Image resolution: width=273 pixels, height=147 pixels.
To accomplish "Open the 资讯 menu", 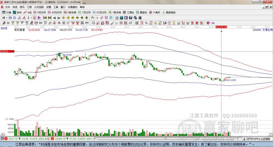I will tap(22, 7).
